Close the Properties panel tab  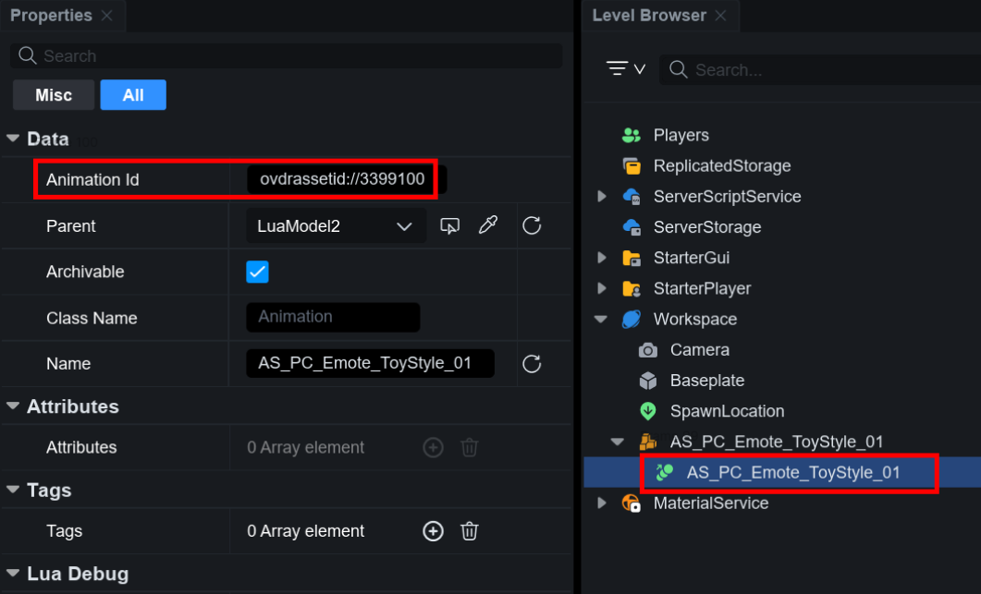107,16
